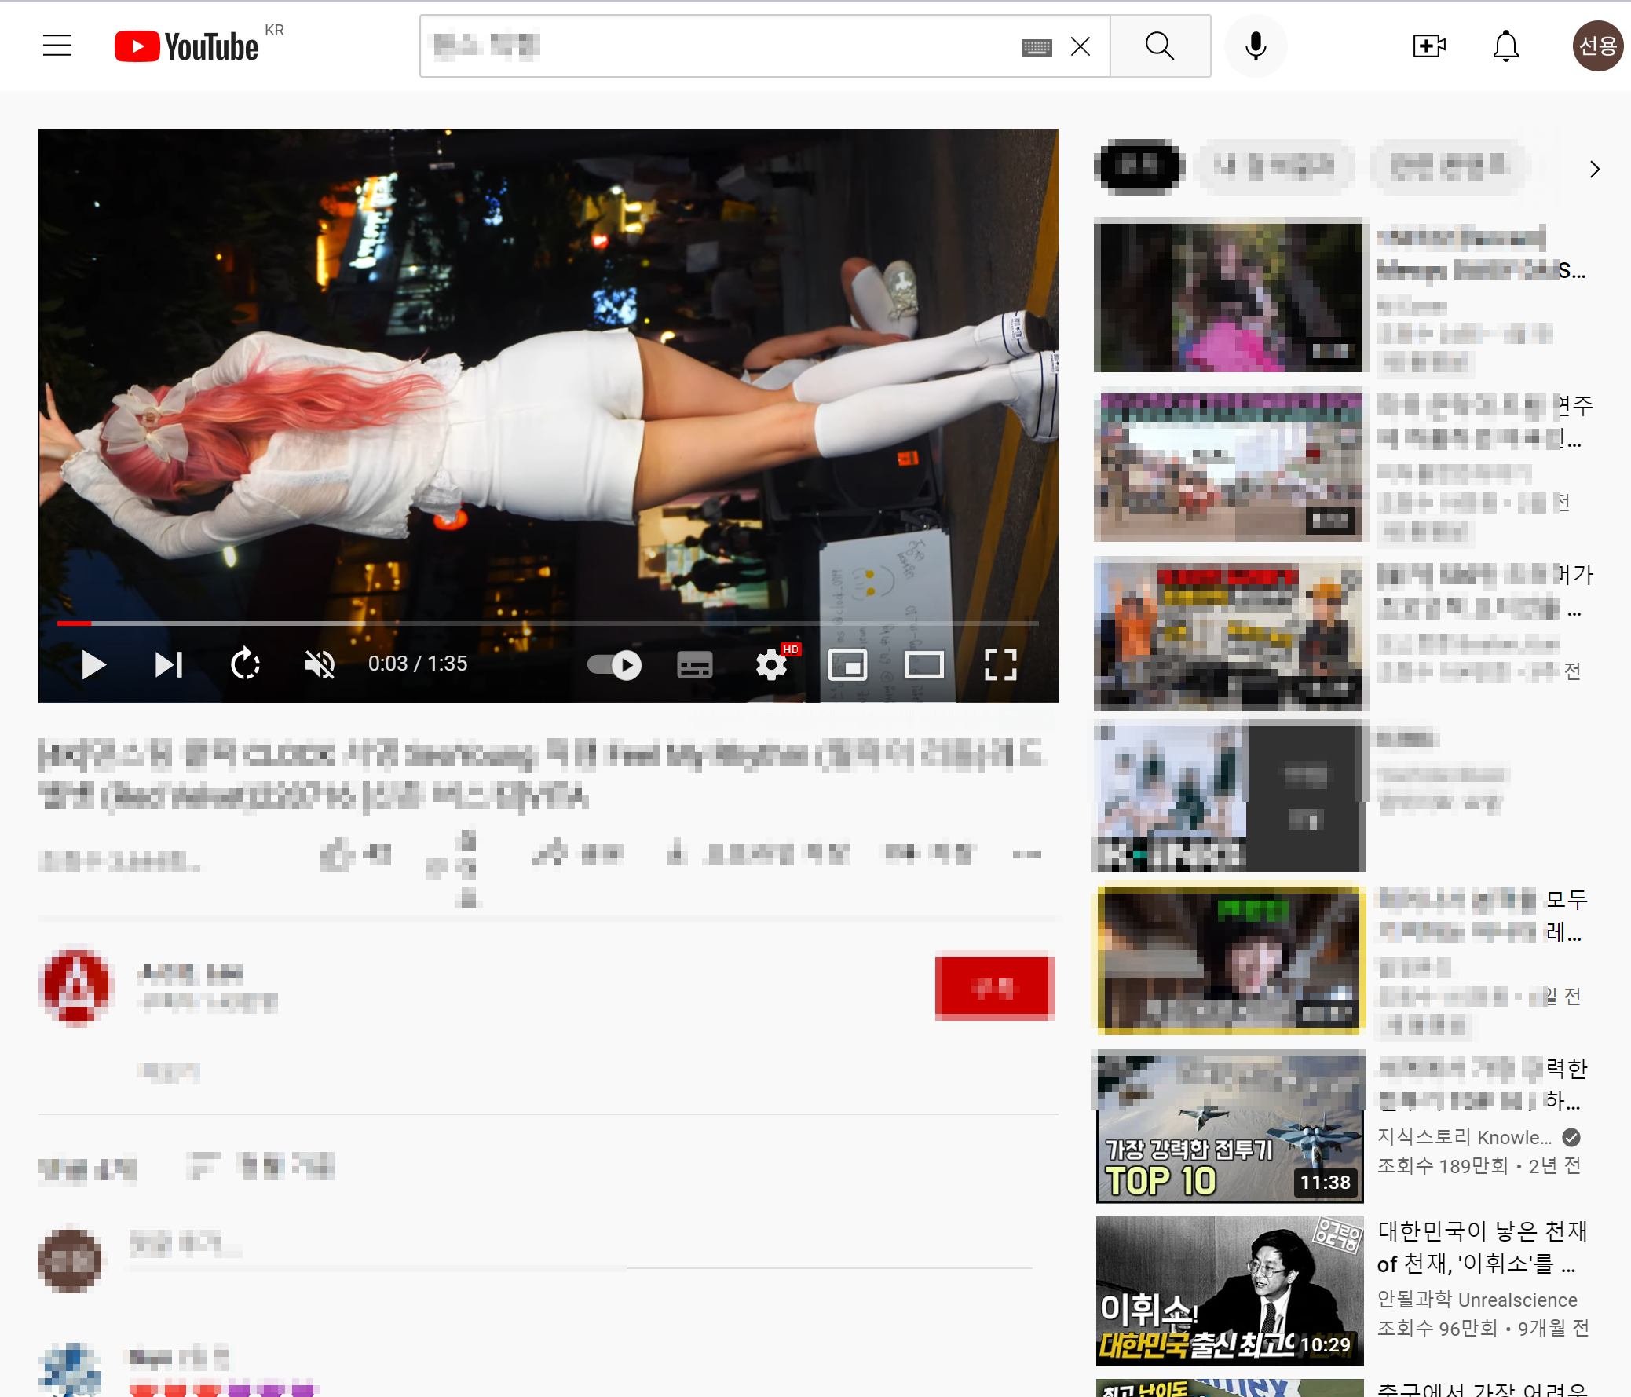Open the notifications bell

(1505, 46)
